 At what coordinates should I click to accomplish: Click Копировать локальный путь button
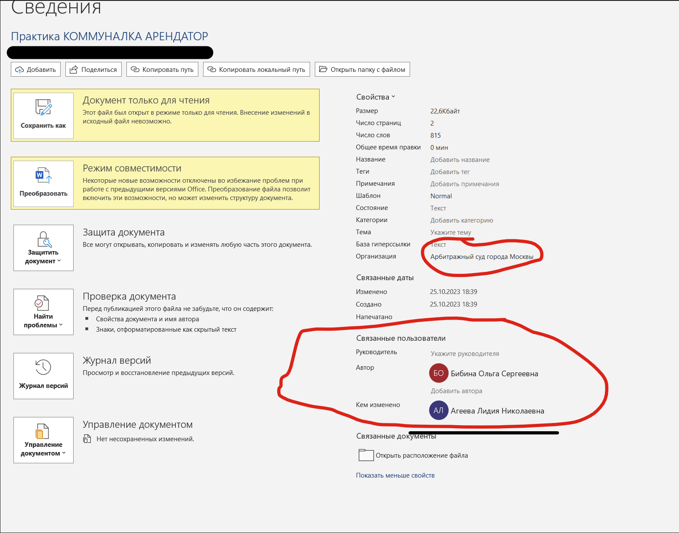(256, 69)
